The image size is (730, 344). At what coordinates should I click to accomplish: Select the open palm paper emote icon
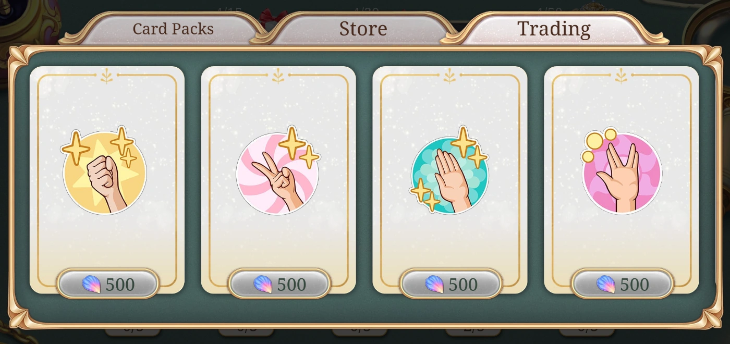coord(449,170)
